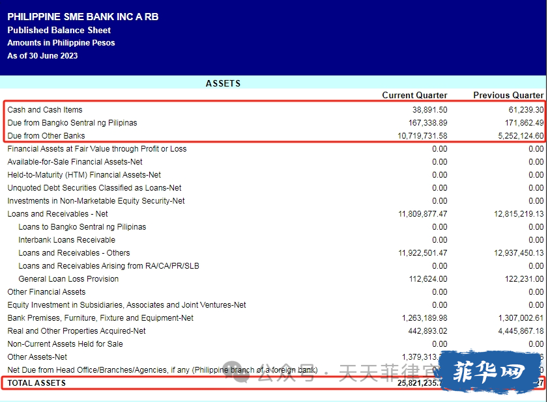Viewport: 548px width, 402px height.
Task: Click the value 5,252,124.60
Action: (521, 136)
